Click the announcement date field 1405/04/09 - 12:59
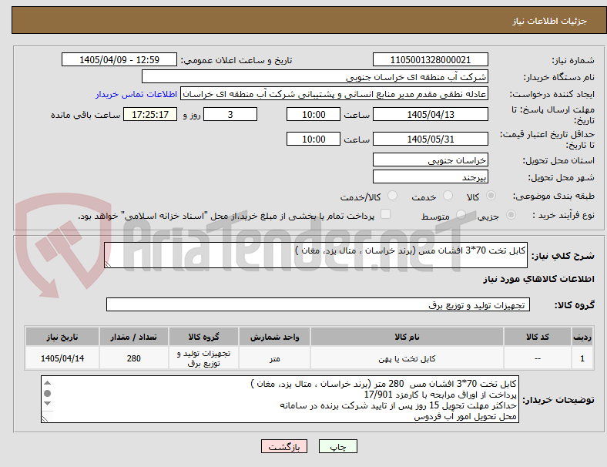 tap(119, 60)
